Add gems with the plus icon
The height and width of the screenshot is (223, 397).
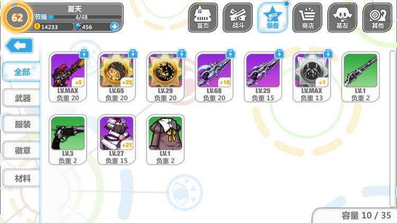coord(114,26)
